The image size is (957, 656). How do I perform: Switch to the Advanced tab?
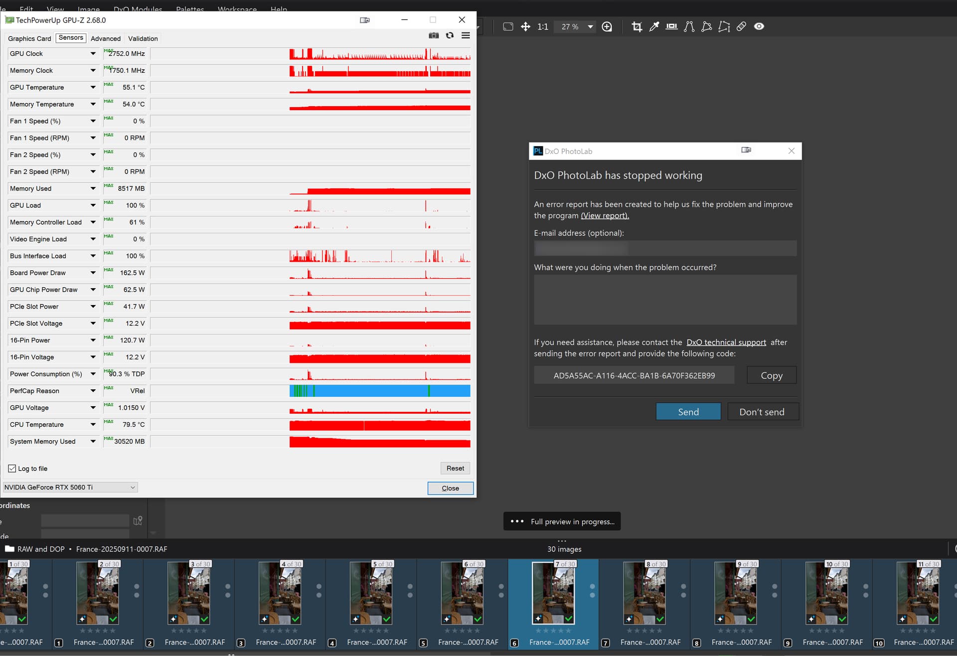(106, 38)
